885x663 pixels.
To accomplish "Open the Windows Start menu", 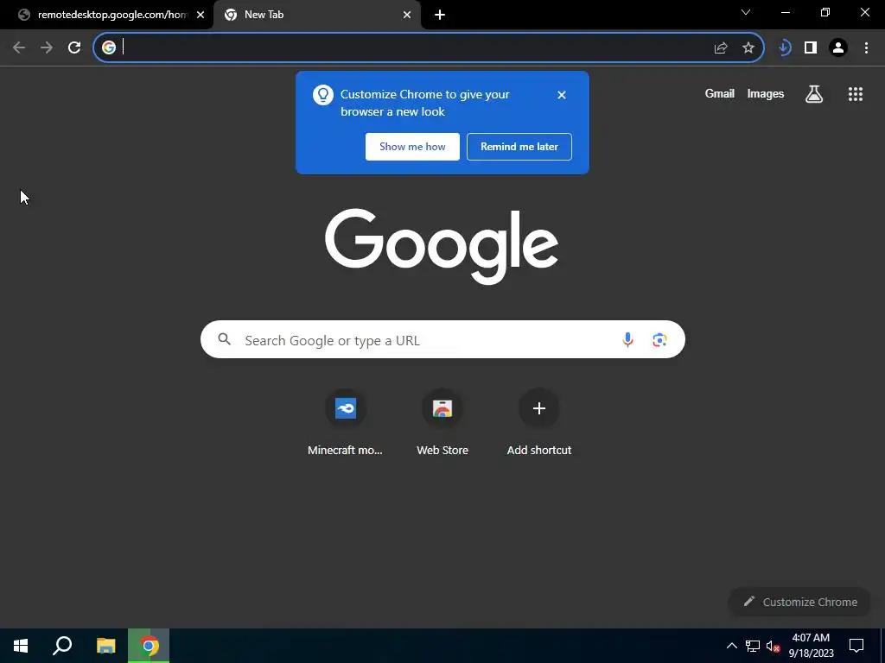I will [x=21, y=646].
